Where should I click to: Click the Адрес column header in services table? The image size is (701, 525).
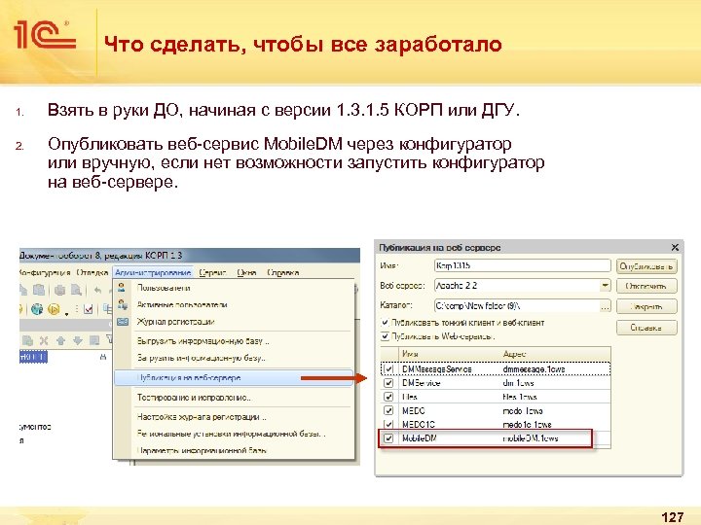[555, 354]
